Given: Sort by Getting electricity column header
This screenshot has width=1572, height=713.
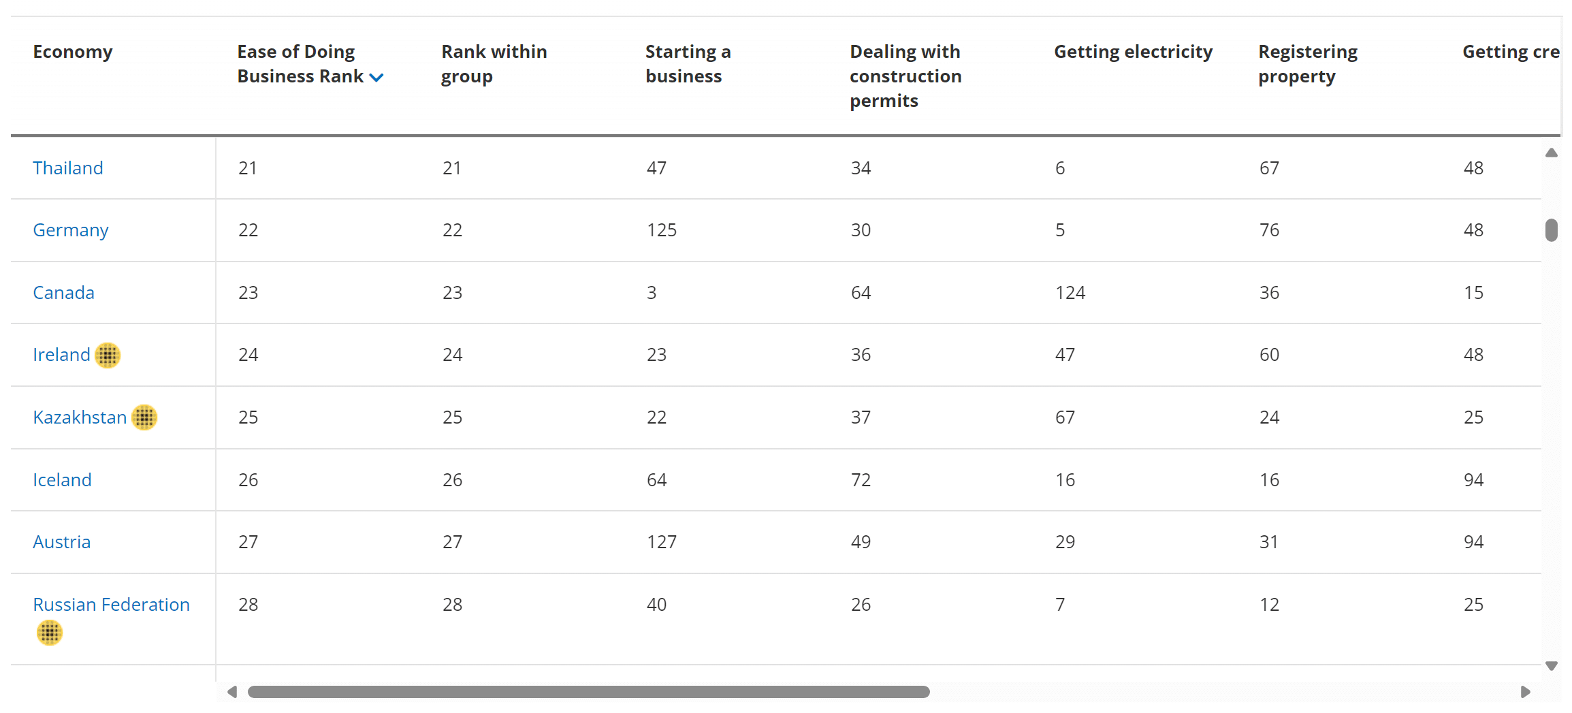Looking at the screenshot, I should 1133,52.
